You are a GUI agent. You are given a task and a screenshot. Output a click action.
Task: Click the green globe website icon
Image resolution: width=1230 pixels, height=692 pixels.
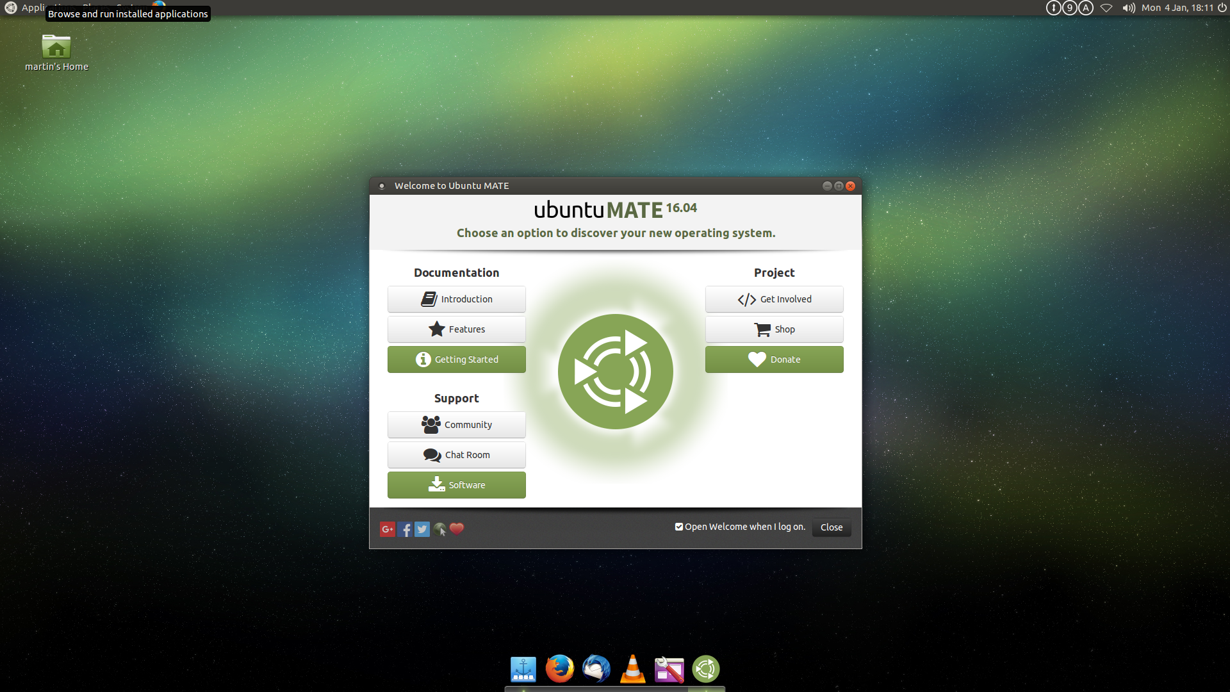coord(439,529)
